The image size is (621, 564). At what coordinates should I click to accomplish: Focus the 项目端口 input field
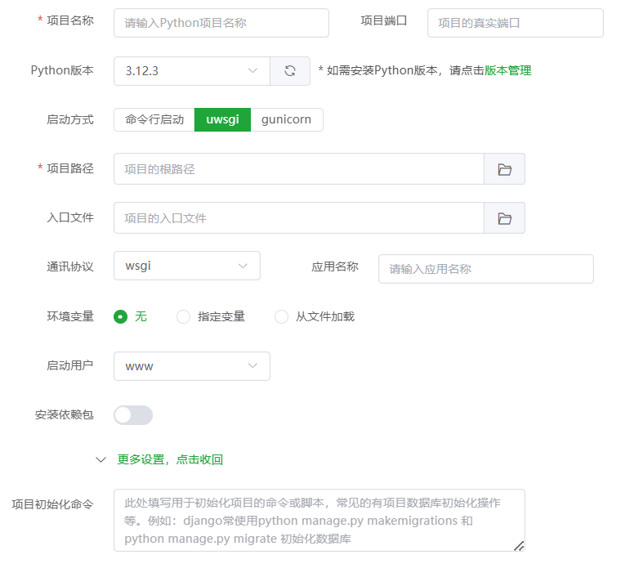516,23
